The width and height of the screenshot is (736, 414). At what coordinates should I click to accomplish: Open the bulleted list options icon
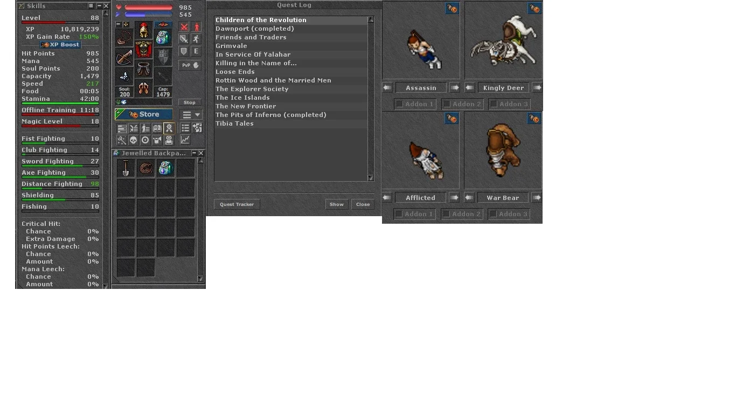185,128
